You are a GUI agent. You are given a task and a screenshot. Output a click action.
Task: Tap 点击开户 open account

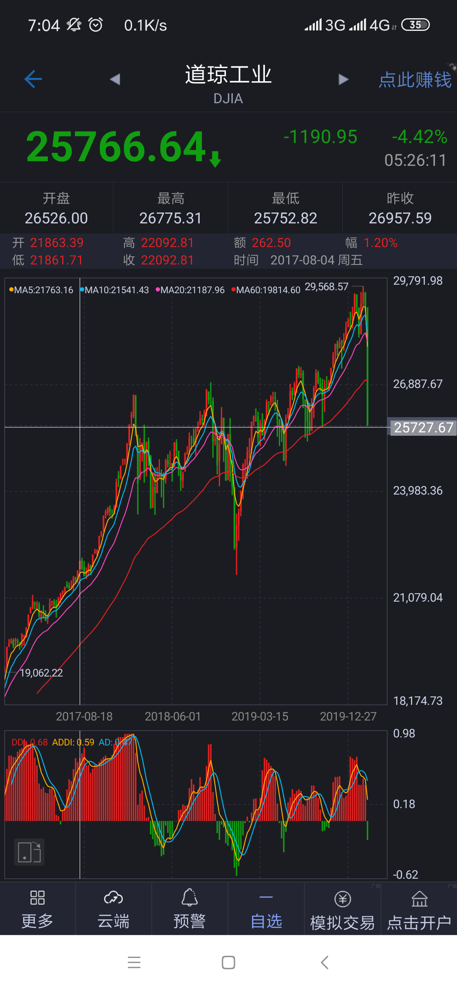[x=419, y=909]
